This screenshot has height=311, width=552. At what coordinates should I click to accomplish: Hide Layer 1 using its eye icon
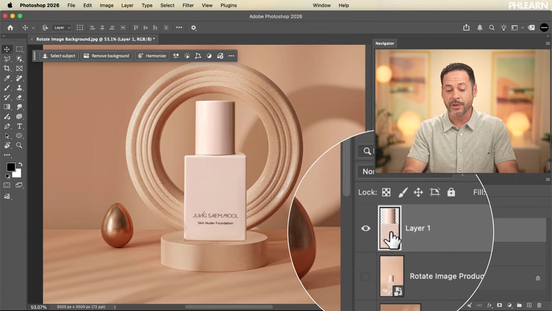(366, 228)
